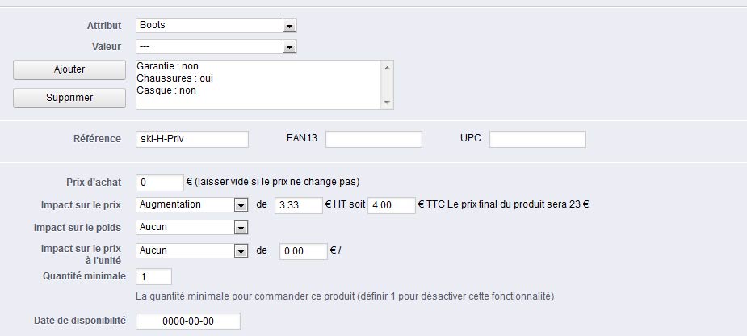Click the attribute list scroll down arrow
Image resolution: width=747 pixels, height=336 pixels.
point(386,103)
